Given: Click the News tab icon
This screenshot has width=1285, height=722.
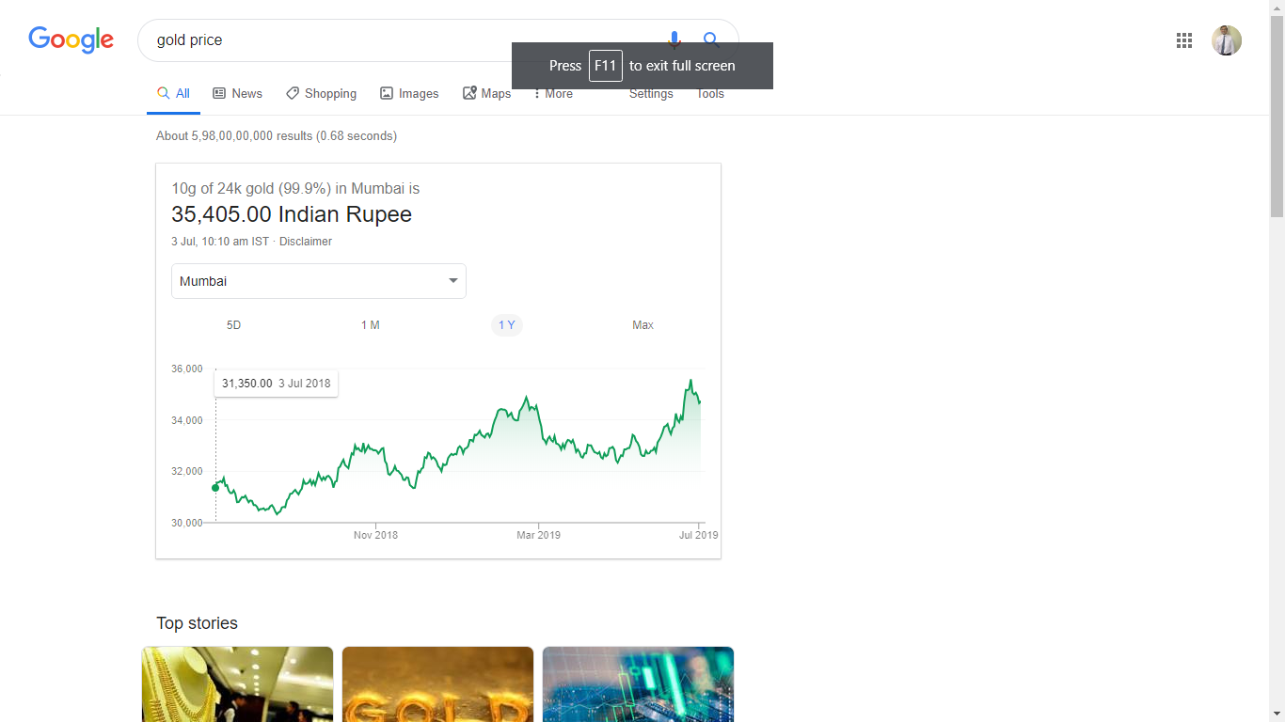Looking at the screenshot, I should [x=219, y=93].
